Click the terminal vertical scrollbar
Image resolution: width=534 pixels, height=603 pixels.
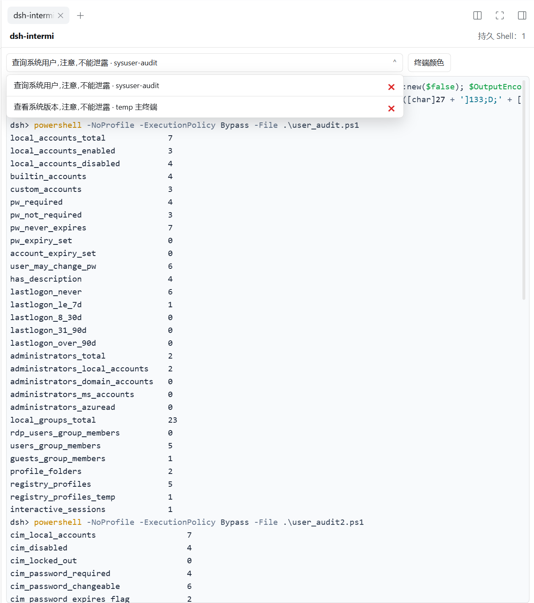click(x=524, y=190)
